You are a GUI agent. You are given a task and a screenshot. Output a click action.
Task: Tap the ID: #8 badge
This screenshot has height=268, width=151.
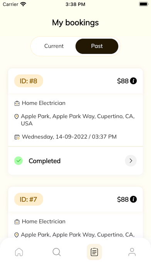coord(29,81)
